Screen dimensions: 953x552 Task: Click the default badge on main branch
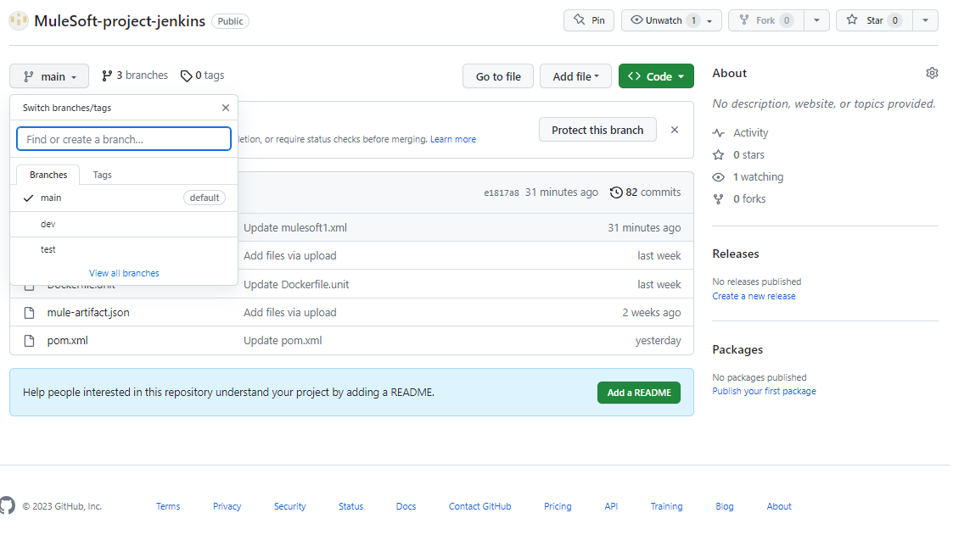point(205,198)
